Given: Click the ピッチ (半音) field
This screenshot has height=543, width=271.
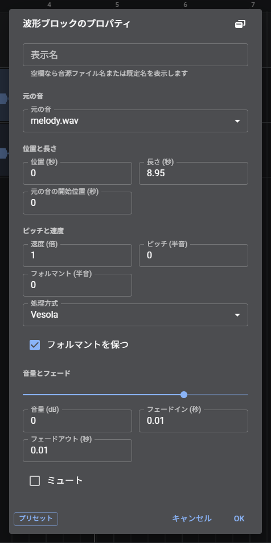Looking at the screenshot, I should click(x=193, y=256).
